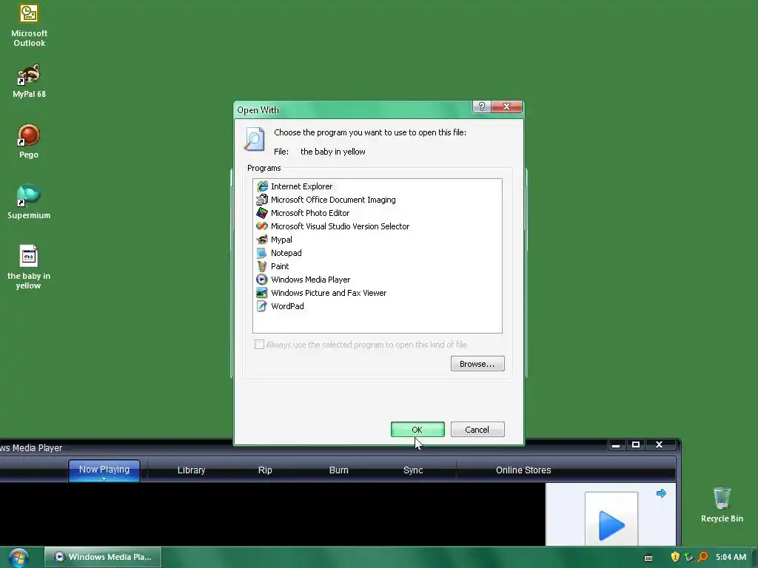The image size is (758, 568).
Task: Click Microsoft Office Document Imaging icon
Action: (262, 200)
